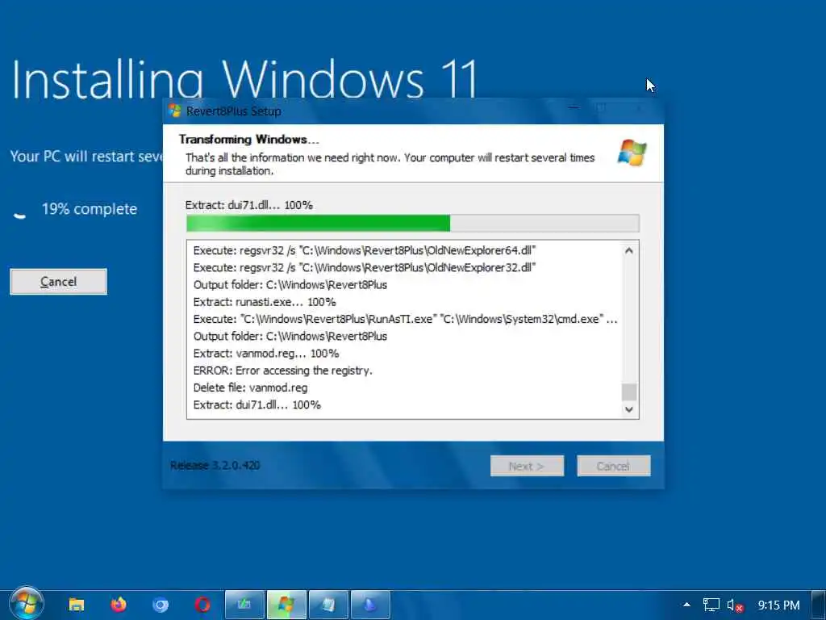Image resolution: width=826 pixels, height=620 pixels.
Task: Click 'Extract: dui71.dll... 100%' status above progress bar
Action: (x=249, y=205)
